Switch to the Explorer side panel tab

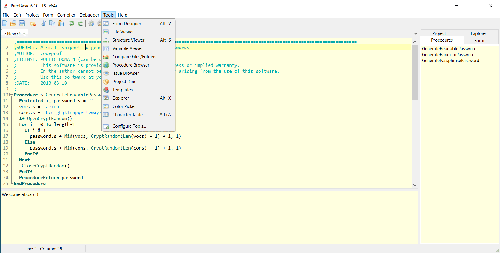(x=479, y=33)
